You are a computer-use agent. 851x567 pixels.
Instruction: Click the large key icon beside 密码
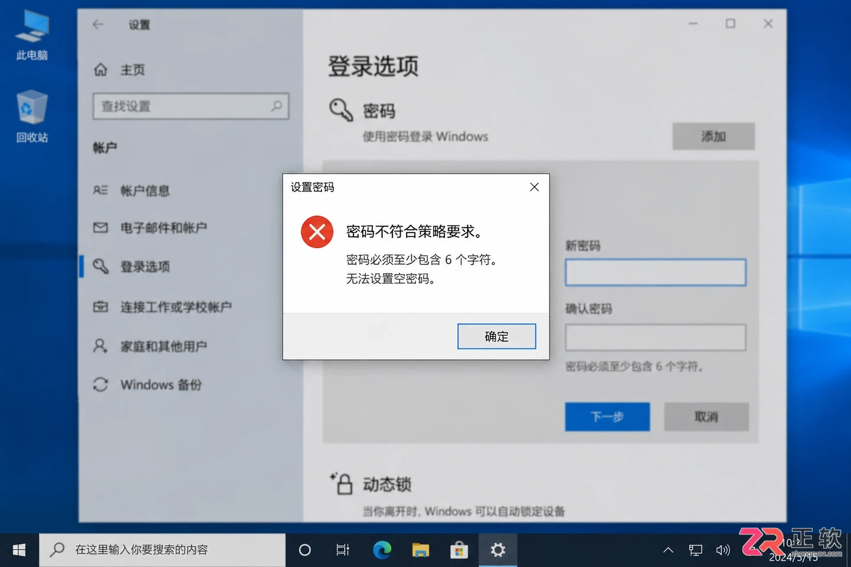pos(341,110)
